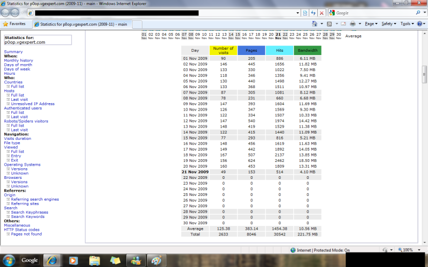The image size is (428, 267).
Task: Expand the Page menu dropdown
Action: (x=371, y=24)
